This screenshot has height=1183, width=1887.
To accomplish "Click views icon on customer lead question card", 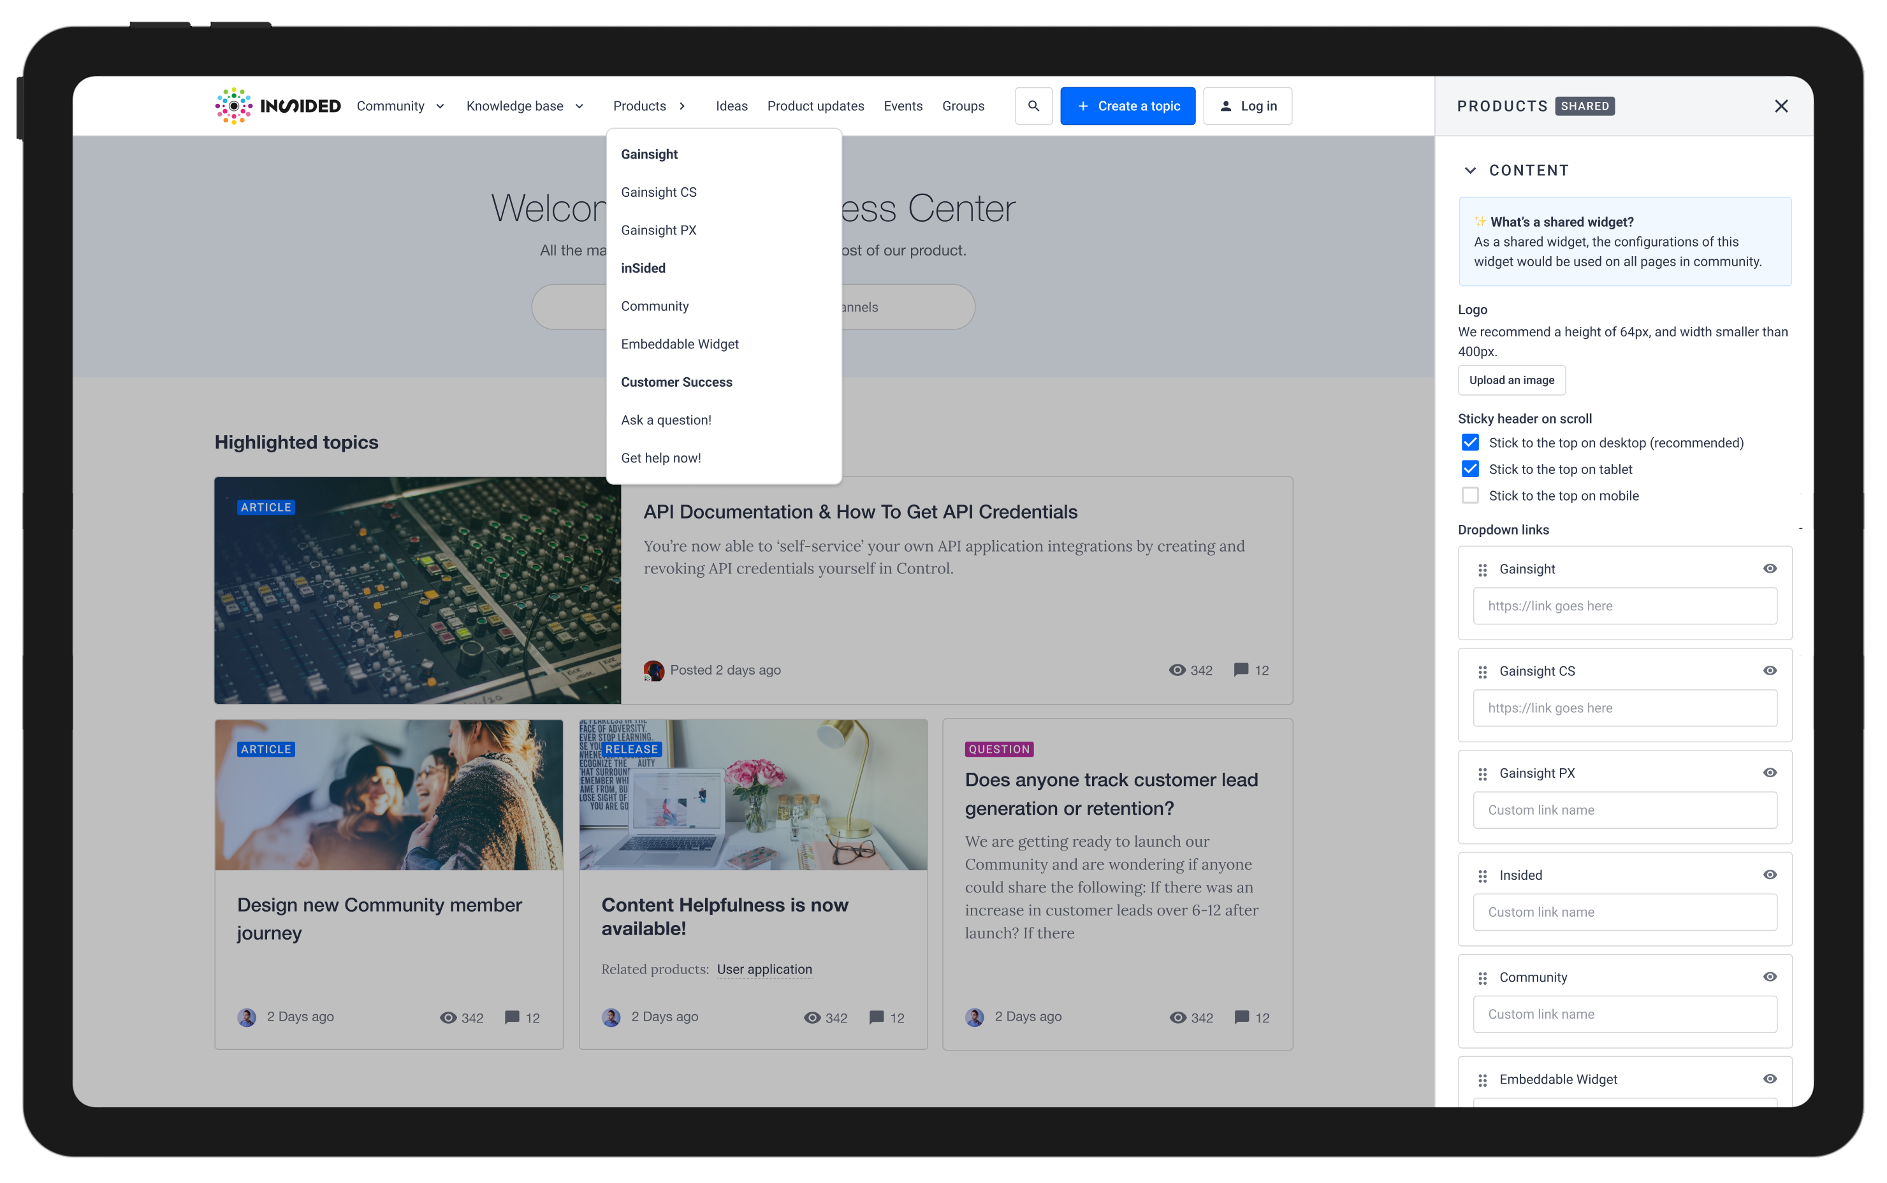I will pyautogui.click(x=1177, y=1017).
